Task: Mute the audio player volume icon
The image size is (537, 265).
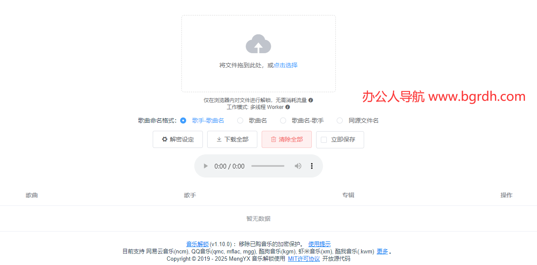Action: click(298, 166)
